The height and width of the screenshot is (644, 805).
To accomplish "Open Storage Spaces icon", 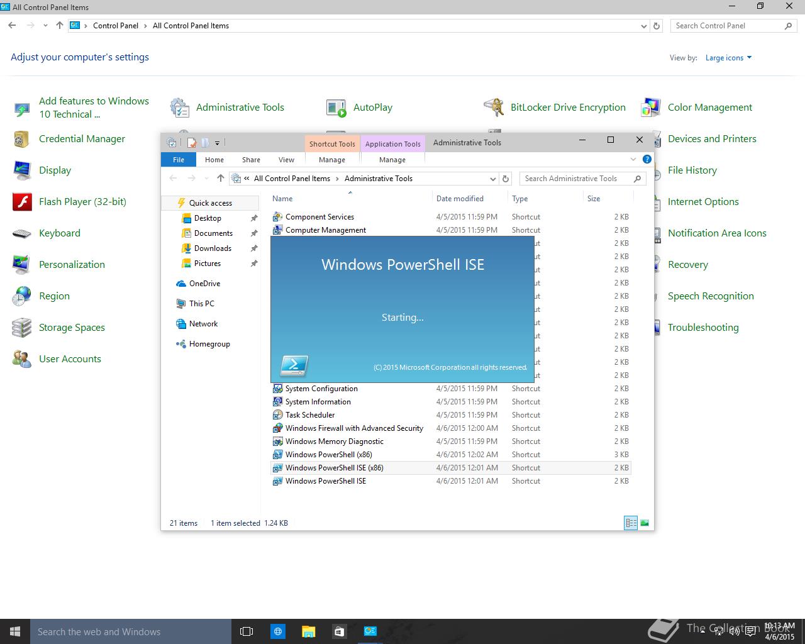I will 22,328.
